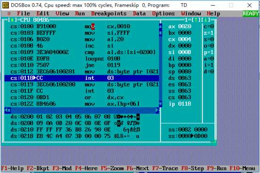Open the Data menu
The image size is (260, 173).
(139, 14)
